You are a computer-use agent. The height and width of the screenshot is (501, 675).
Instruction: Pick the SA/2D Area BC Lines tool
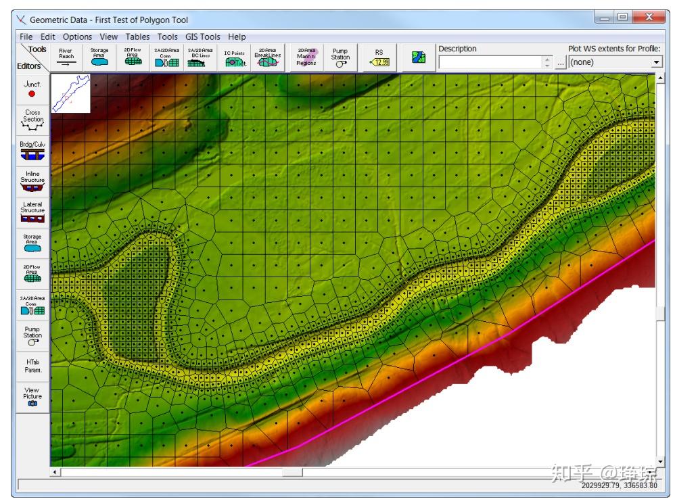coord(200,57)
